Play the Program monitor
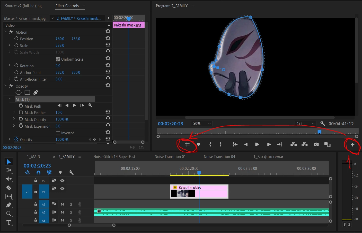362x233 pixels. click(x=257, y=144)
